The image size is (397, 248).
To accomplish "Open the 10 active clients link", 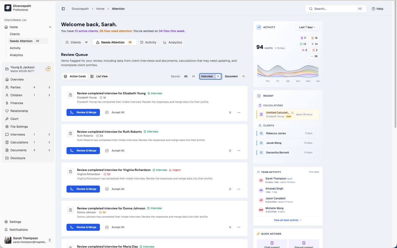I will [86, 31].
